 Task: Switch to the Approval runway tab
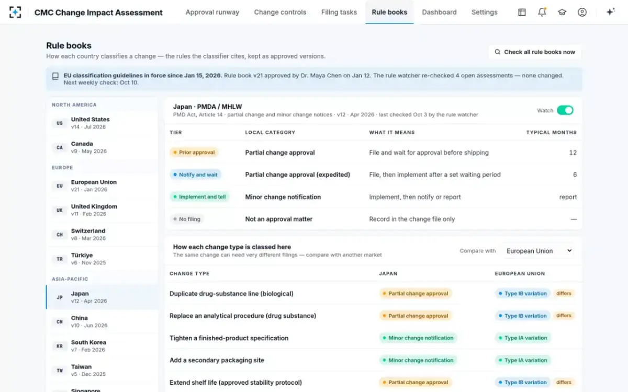(x=212, y=12)
